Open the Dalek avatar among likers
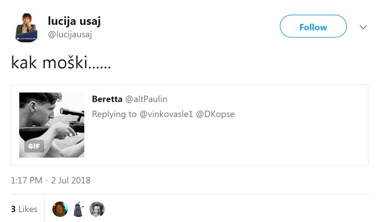 point(79,209)
